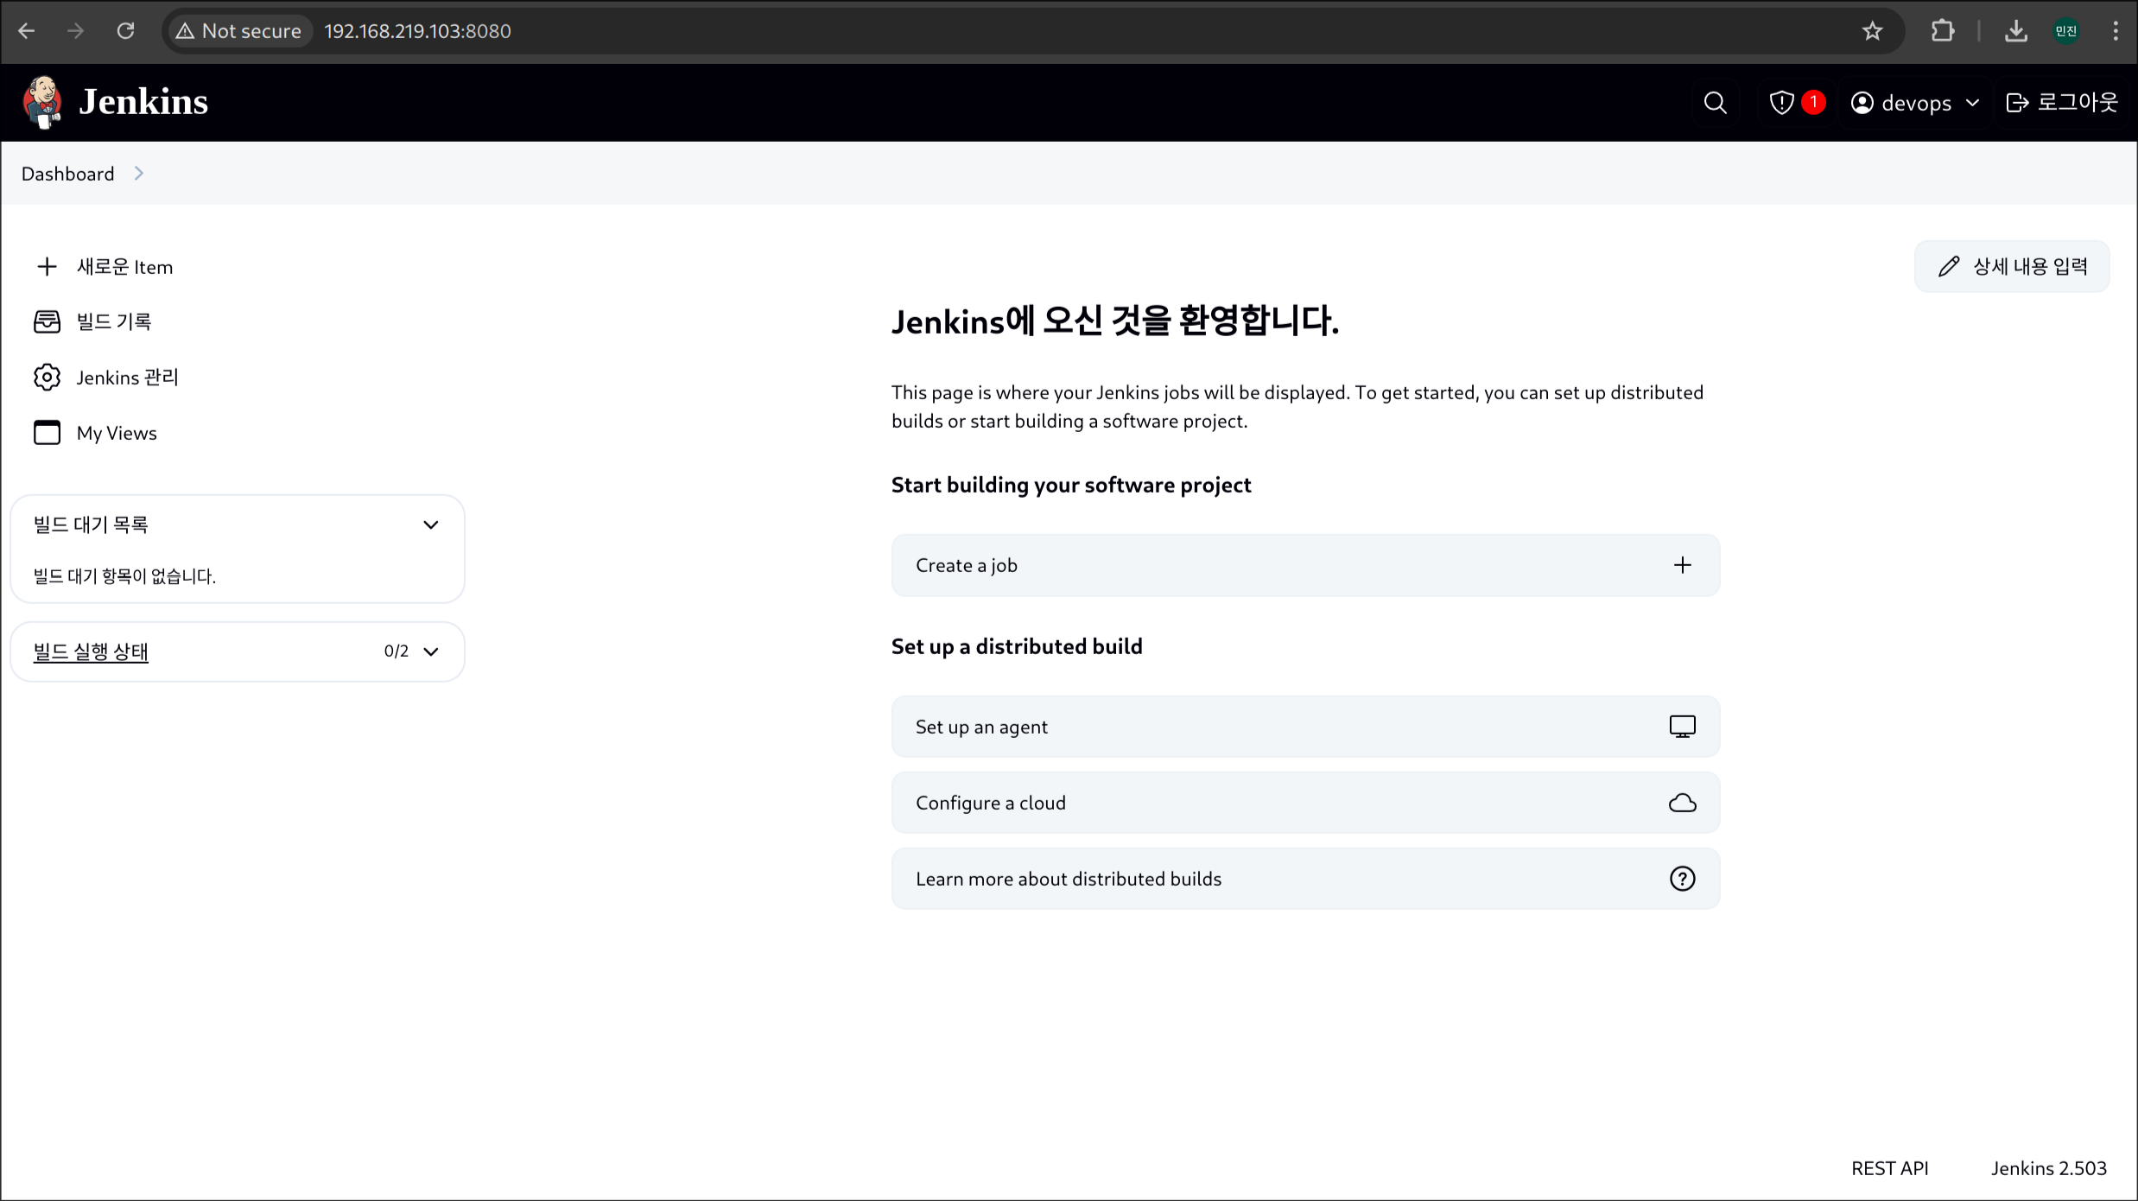This screenshot has width=2138, height=1201.
Task: Click the Jenkins 2.503 version button
Action: click(x=2048, y=1168)
